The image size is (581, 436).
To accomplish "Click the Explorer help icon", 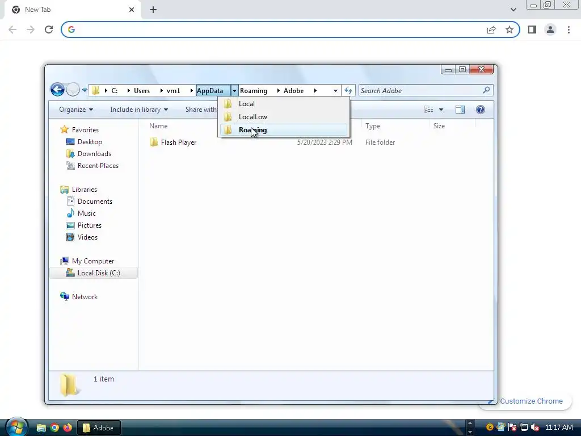I will coord(481,110).
